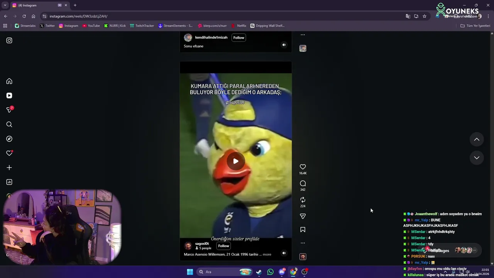The image size is (494, 278).
Task: Bookmark this page with the star icon
Action: (425, 16)
